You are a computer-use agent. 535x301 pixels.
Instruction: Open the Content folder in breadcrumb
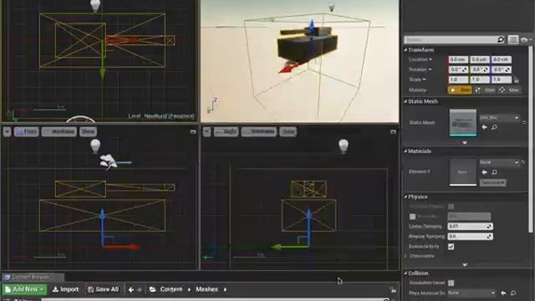click(171, 289)
